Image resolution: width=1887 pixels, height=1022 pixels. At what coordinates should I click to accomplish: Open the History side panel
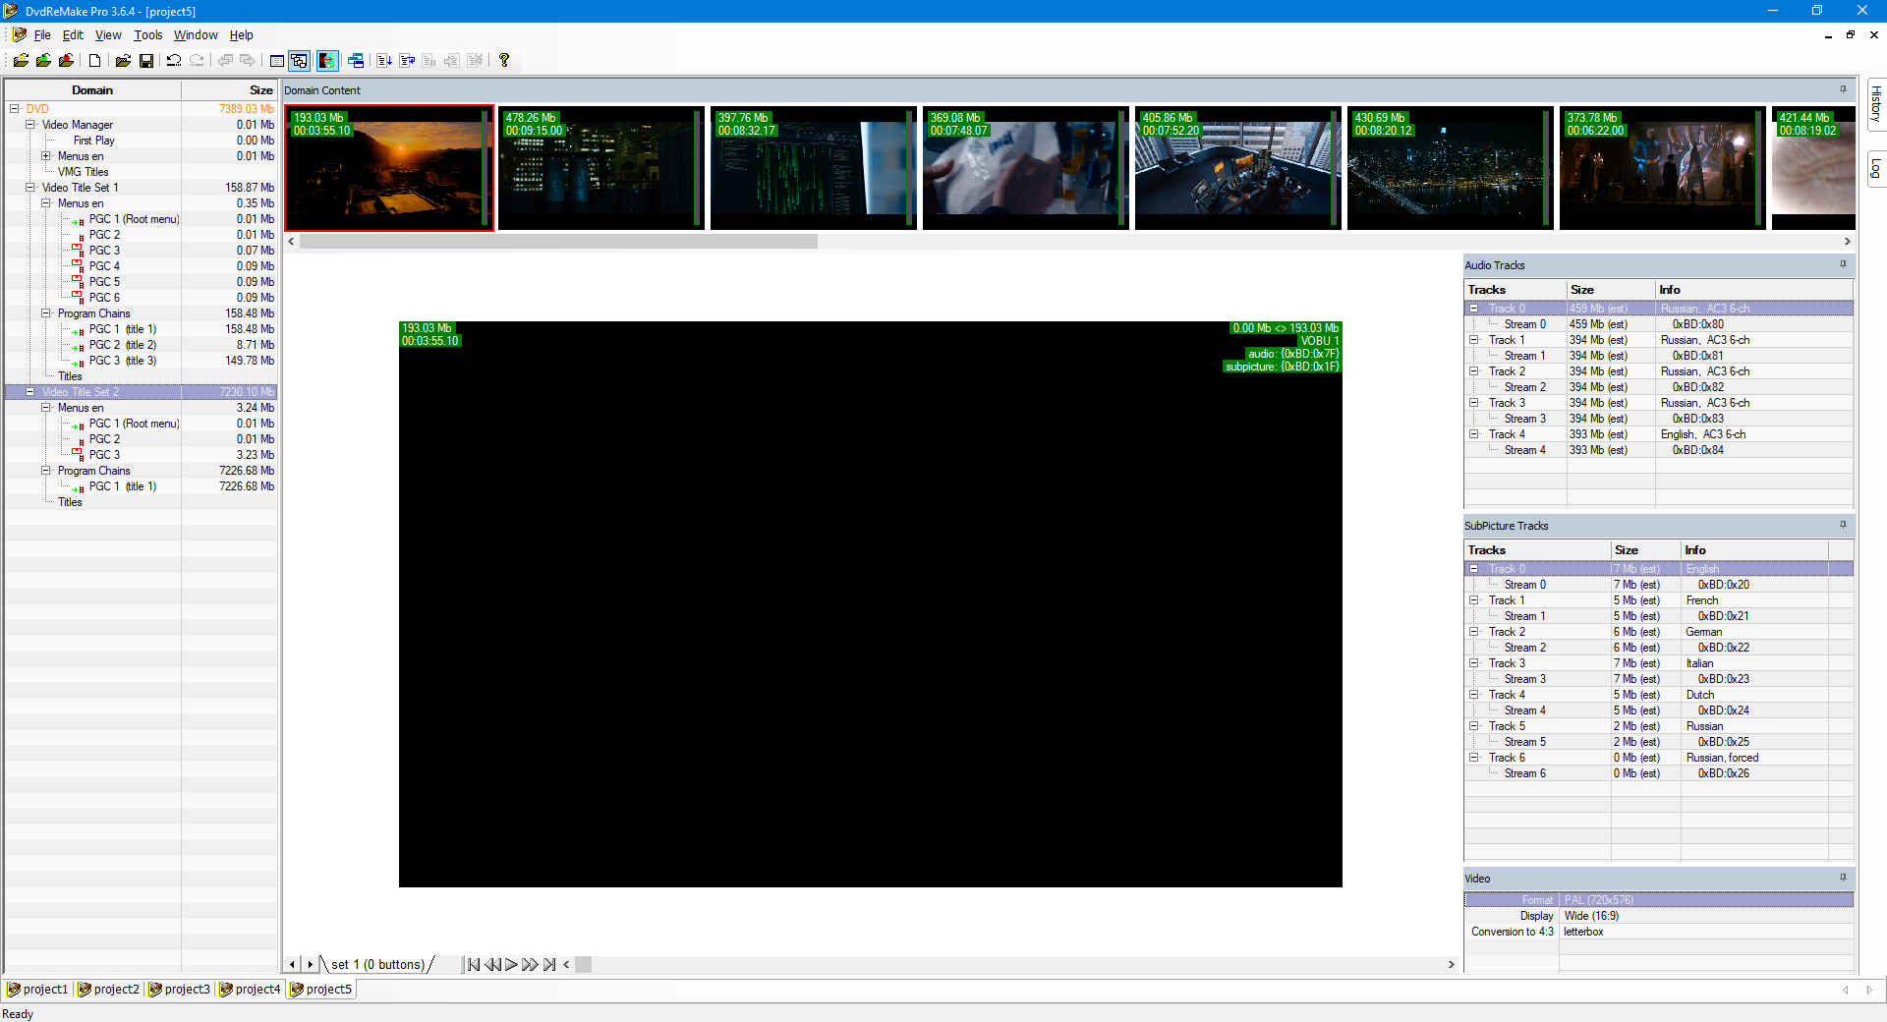1875,104
